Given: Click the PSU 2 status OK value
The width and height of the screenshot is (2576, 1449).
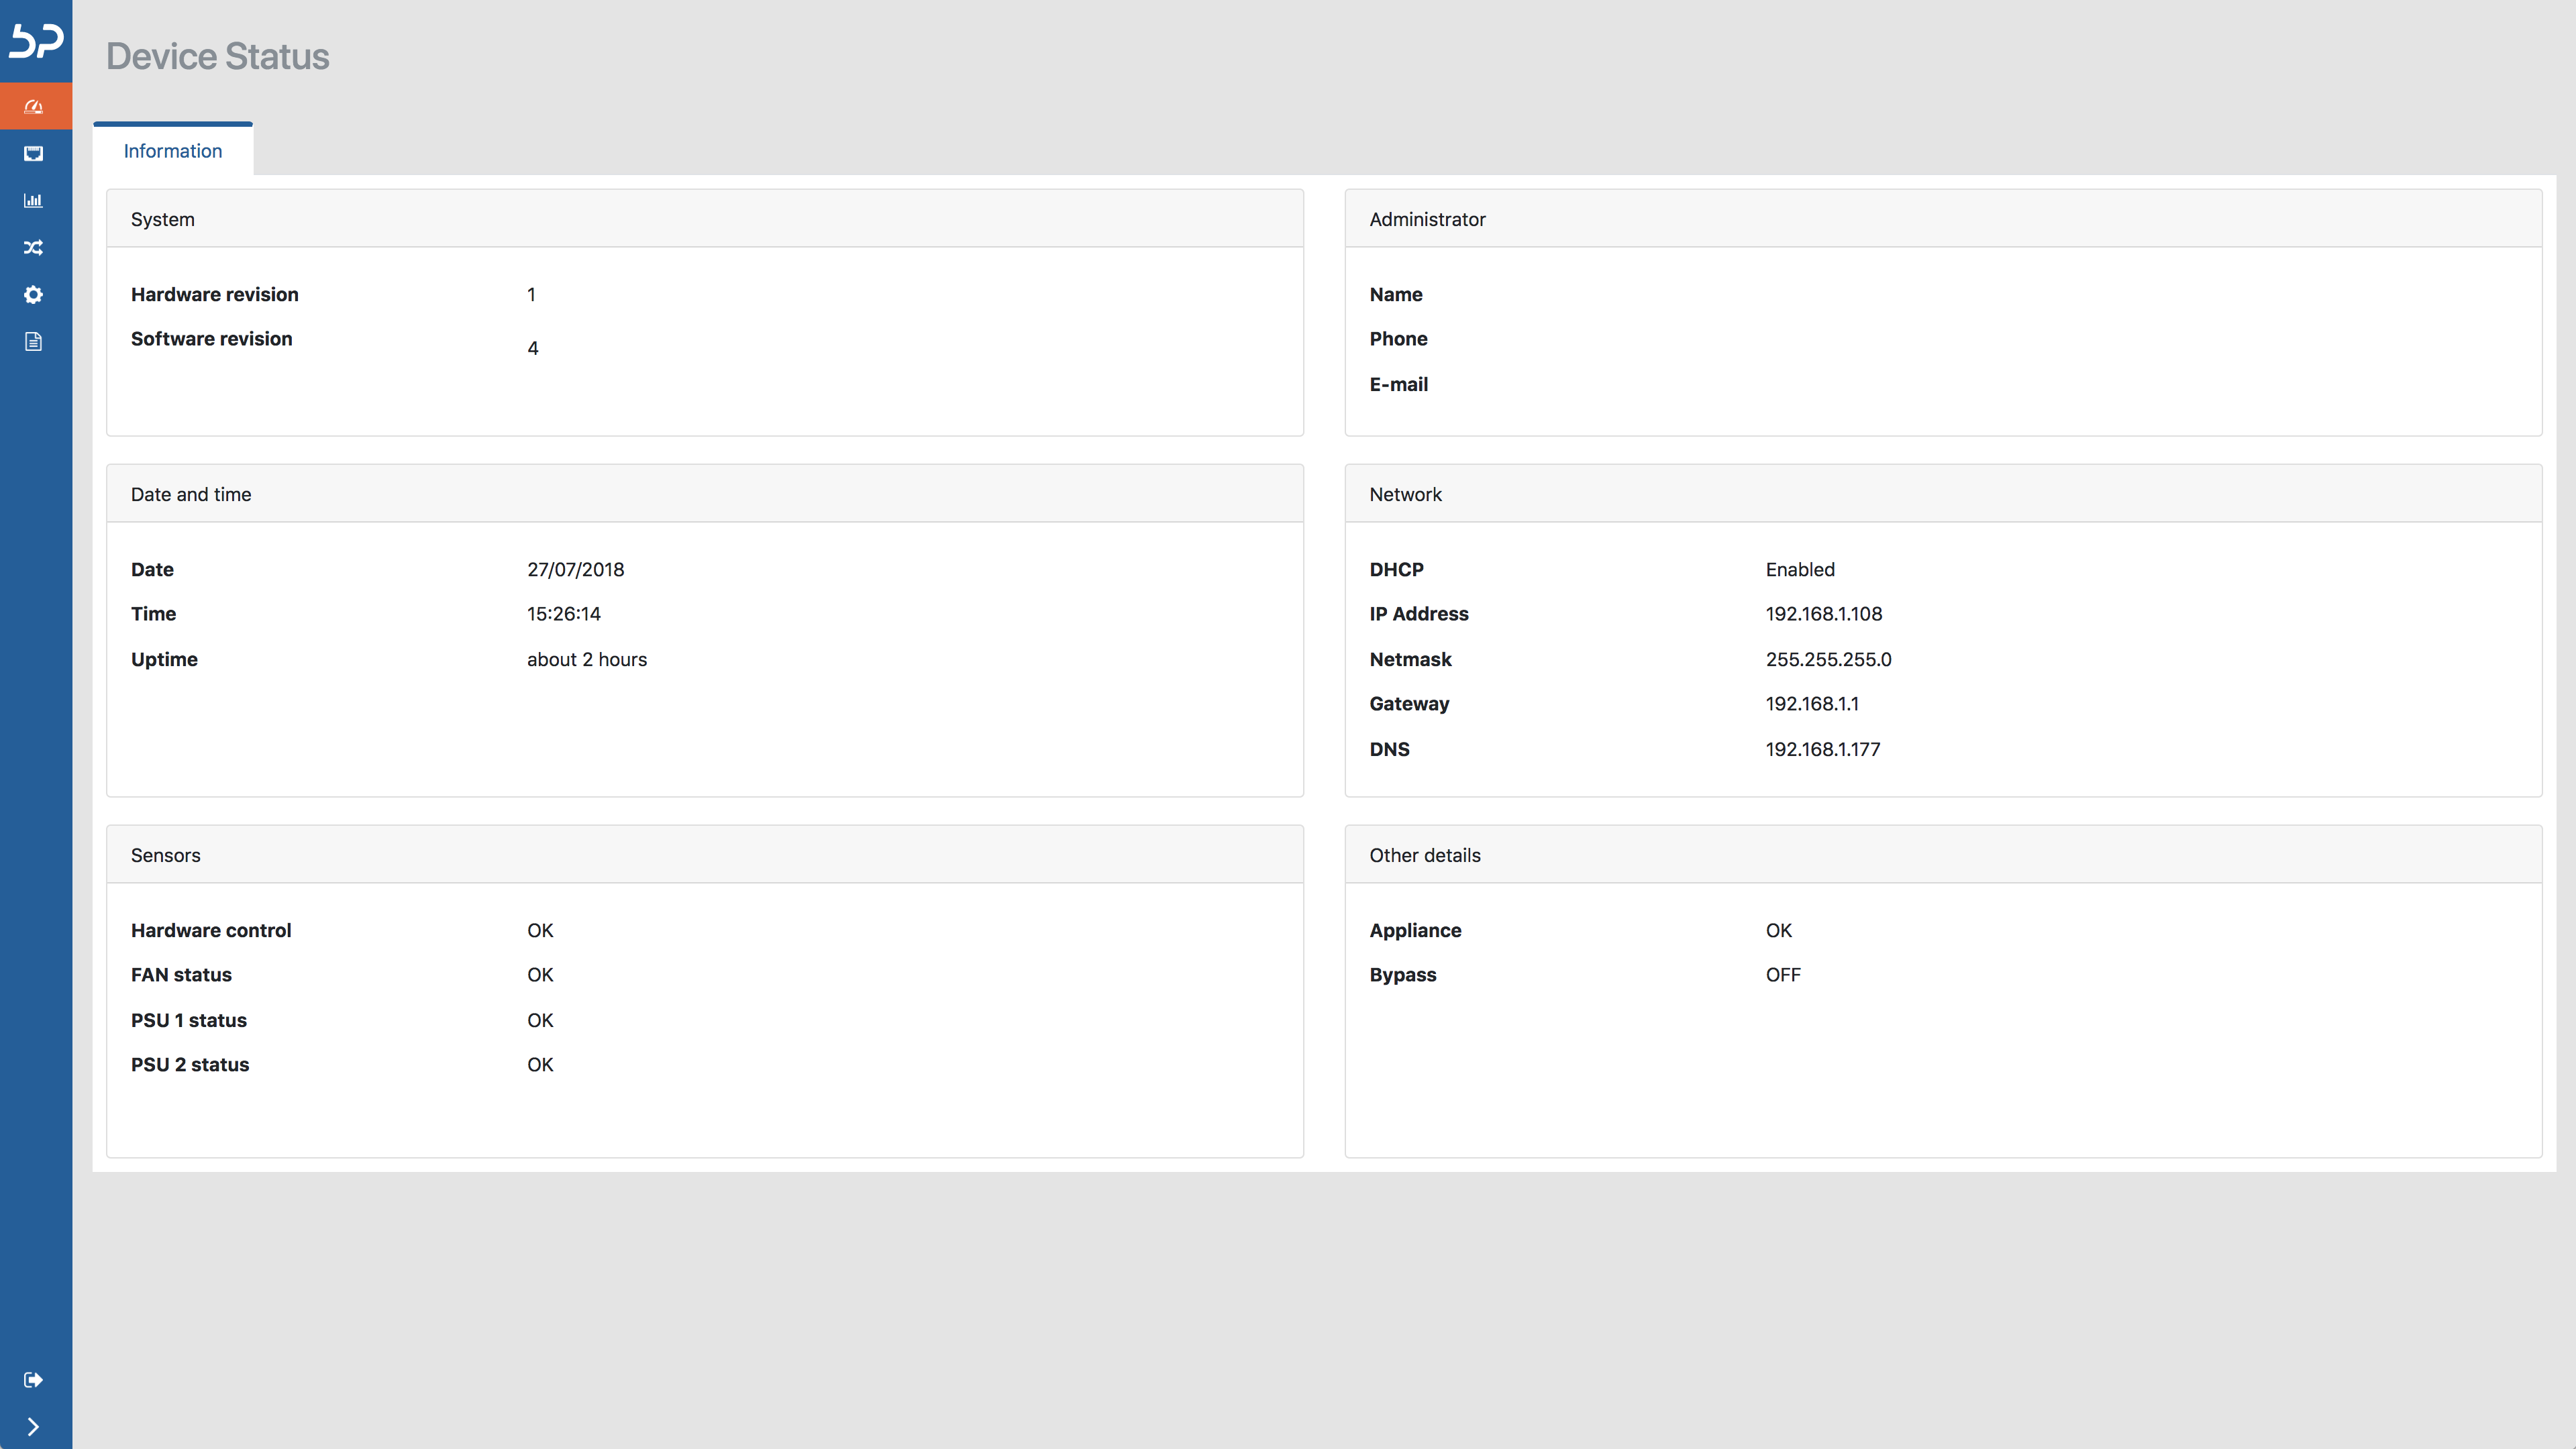Looking at the screenshot, I should click(540, 1064).
